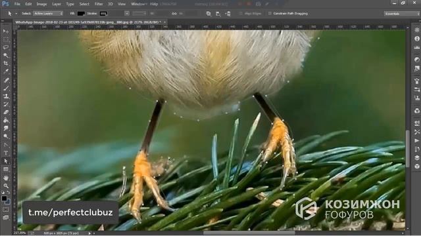Open the Select Active Layers dropdown
Viewport: 421px width, 236px height.
48,13
